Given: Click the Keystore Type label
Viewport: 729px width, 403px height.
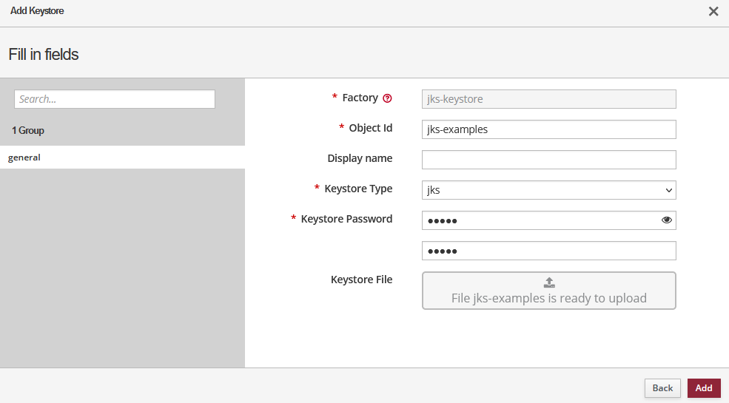Looking at the screenshot, I should tap(358, 189).
